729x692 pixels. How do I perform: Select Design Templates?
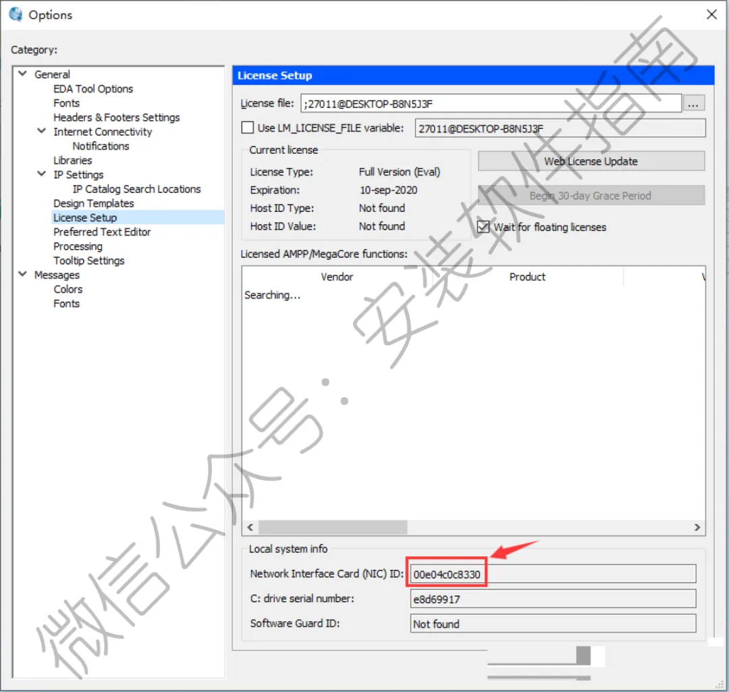(93, 204)
